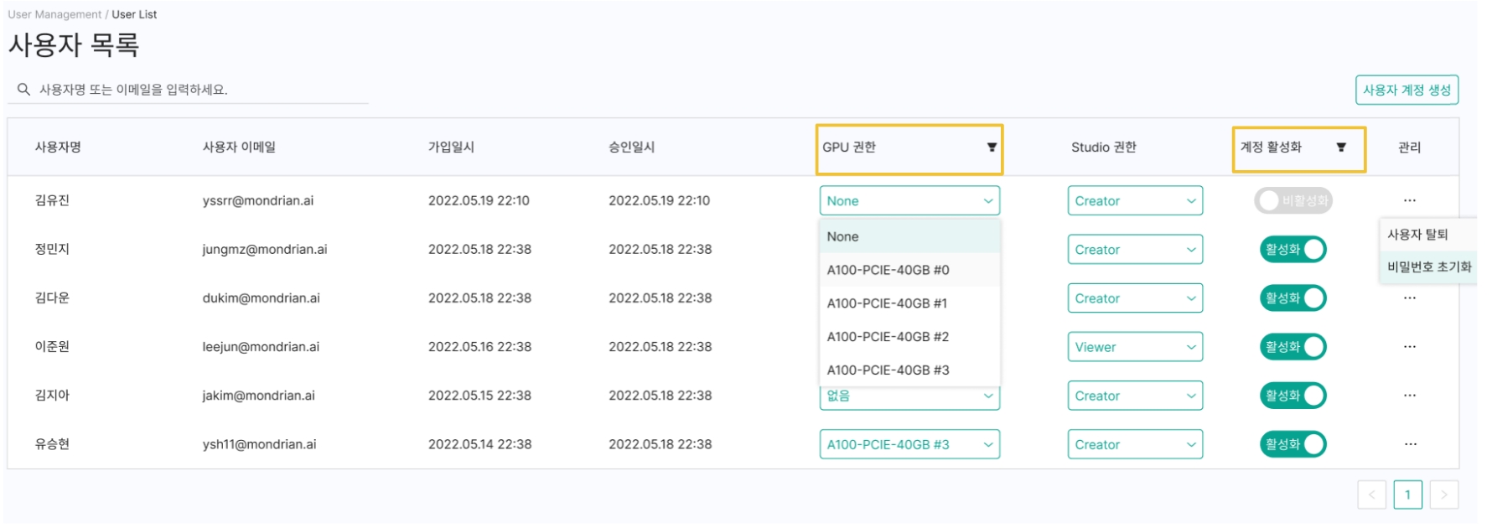This screenshot has height=528, width=1492.
Task: Enable the account toggle for 김유진
Action: (1293, 201)
